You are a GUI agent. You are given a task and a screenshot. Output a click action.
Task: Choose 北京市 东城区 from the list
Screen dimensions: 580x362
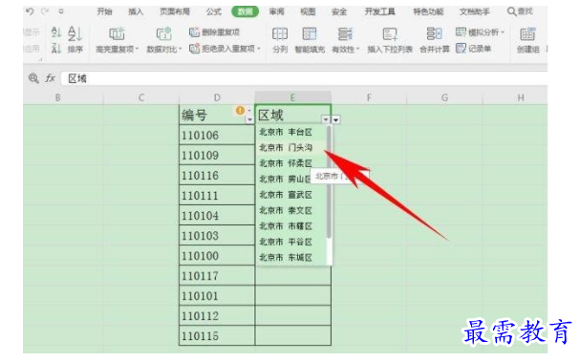[x=286, y=257]
